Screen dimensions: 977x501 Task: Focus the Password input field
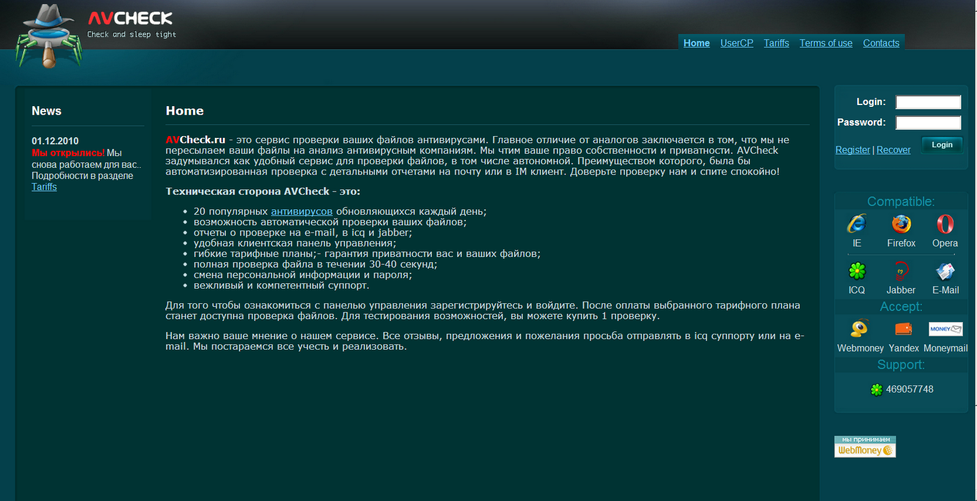pyautogui.click(x=928, y=123)
